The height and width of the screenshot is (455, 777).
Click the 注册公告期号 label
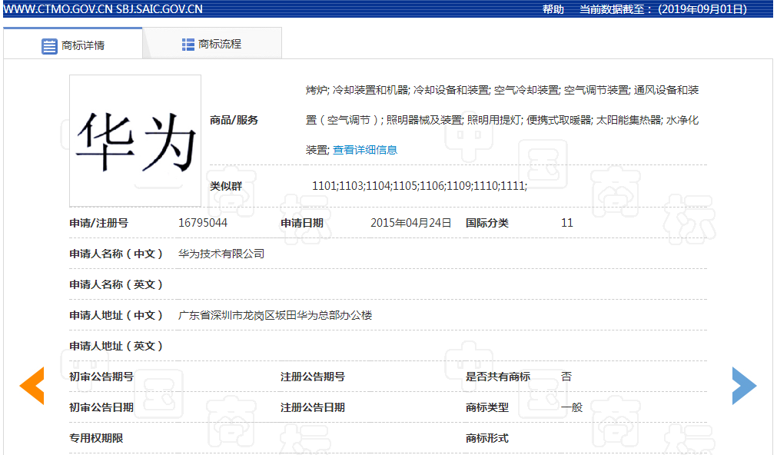[313, 377]
